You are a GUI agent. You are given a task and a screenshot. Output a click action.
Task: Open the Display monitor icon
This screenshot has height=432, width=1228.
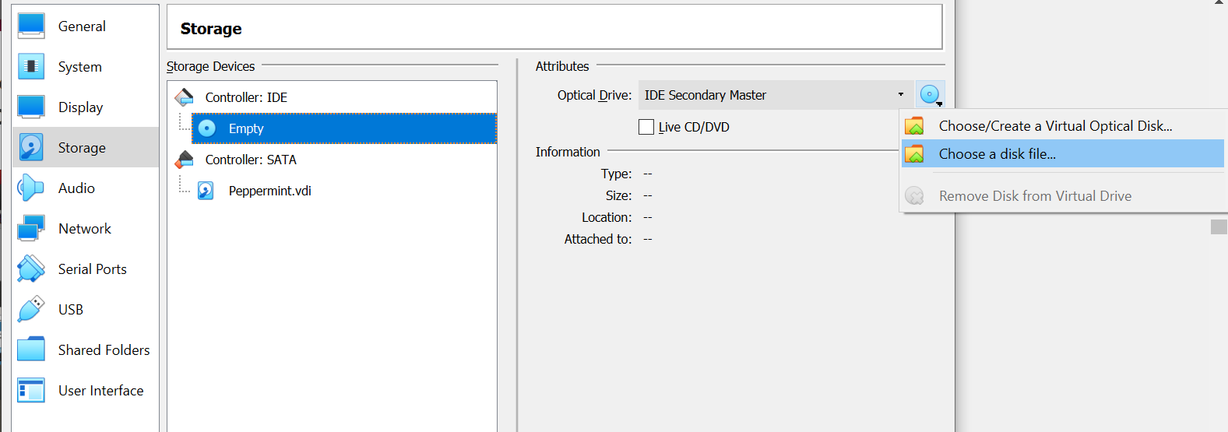(31, 107)
